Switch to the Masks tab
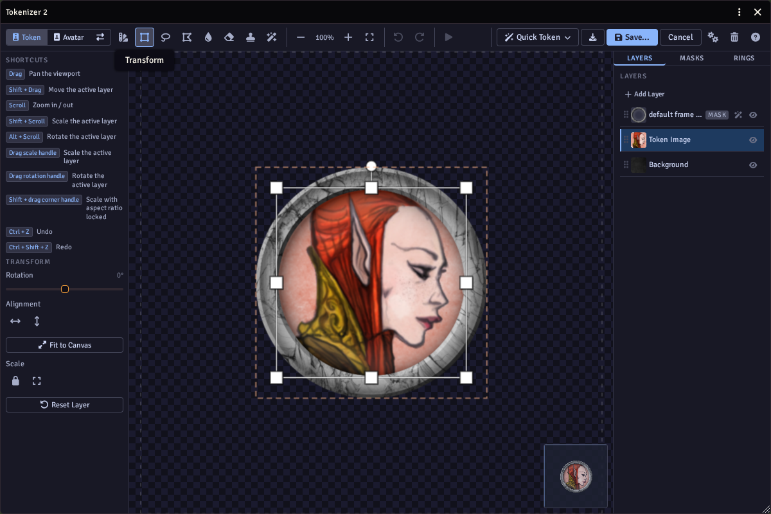The image size is (771, 514). click(x=691, y=58)
